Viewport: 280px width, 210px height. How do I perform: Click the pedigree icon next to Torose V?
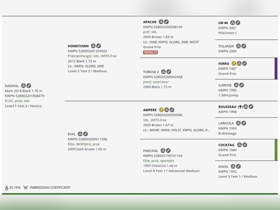(163, 72)
